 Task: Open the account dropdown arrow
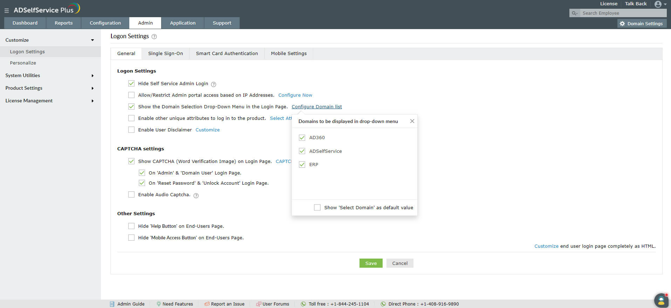pos(665,5)
